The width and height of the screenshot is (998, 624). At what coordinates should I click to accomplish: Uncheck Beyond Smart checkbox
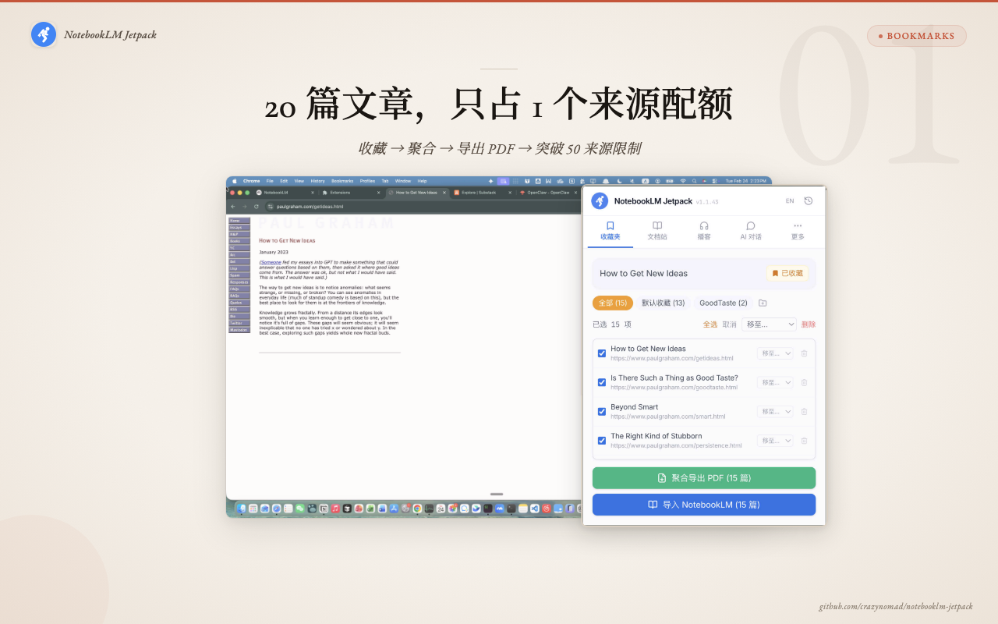tap(602, 412)
